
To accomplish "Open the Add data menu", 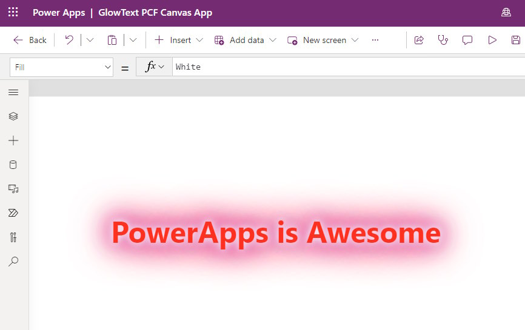I will coord(246,40).
